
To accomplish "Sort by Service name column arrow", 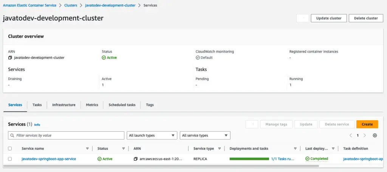I will [x=87, y=149].
